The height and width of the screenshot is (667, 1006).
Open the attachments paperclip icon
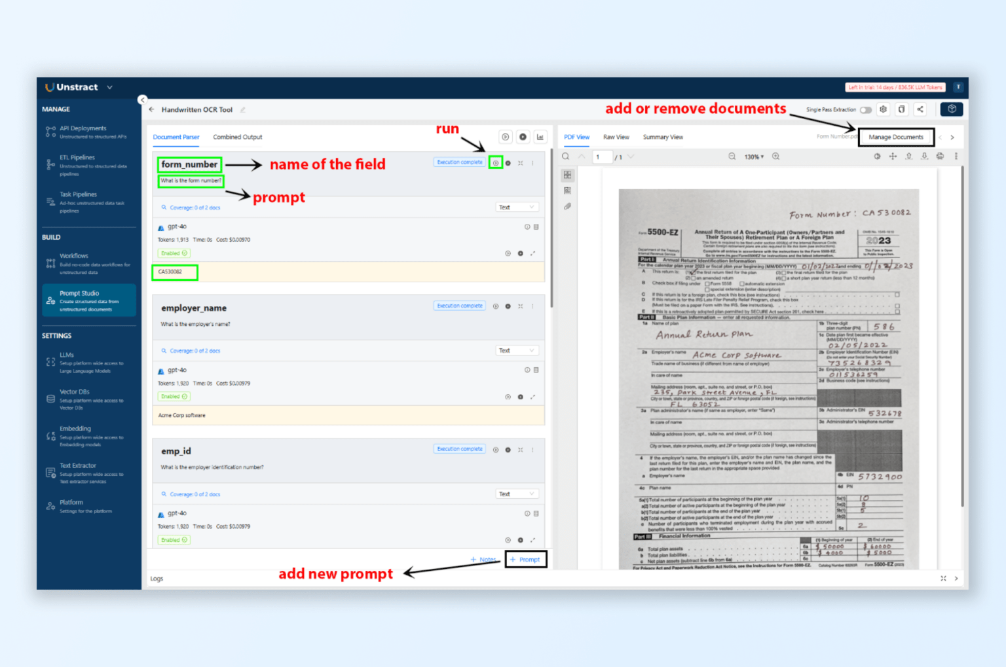[567, 206]
